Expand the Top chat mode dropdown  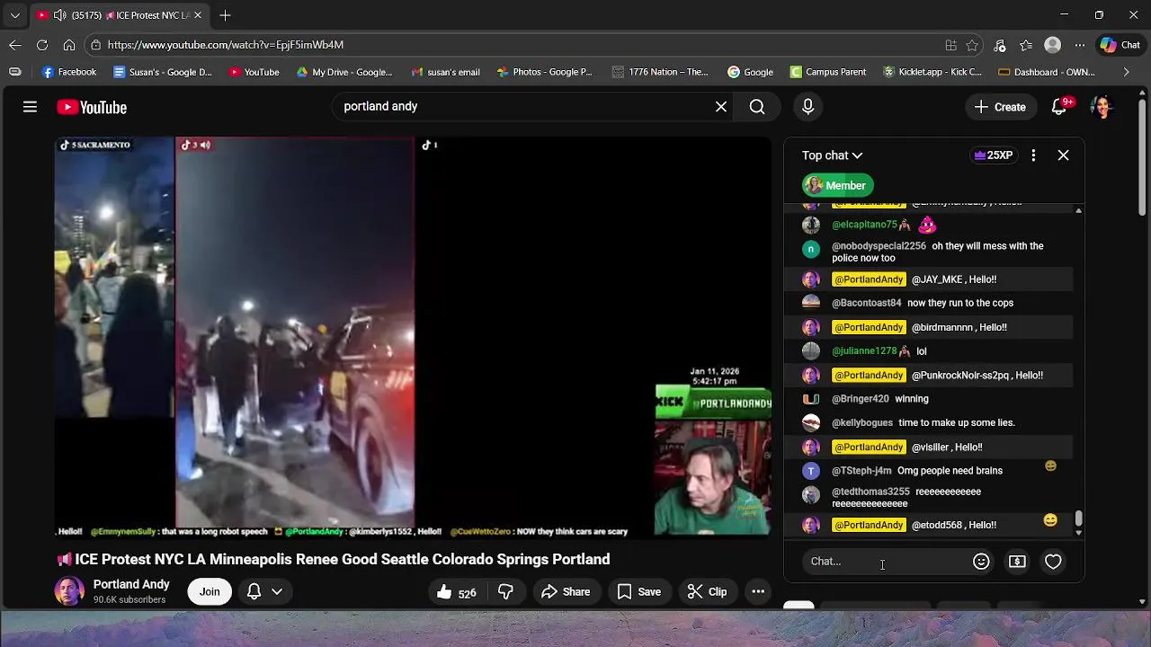(832, 155)
